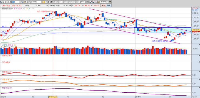This screenshot has height=98, width=200.
Task: Select daily (일) period toggle
Action: coord(43,2)
